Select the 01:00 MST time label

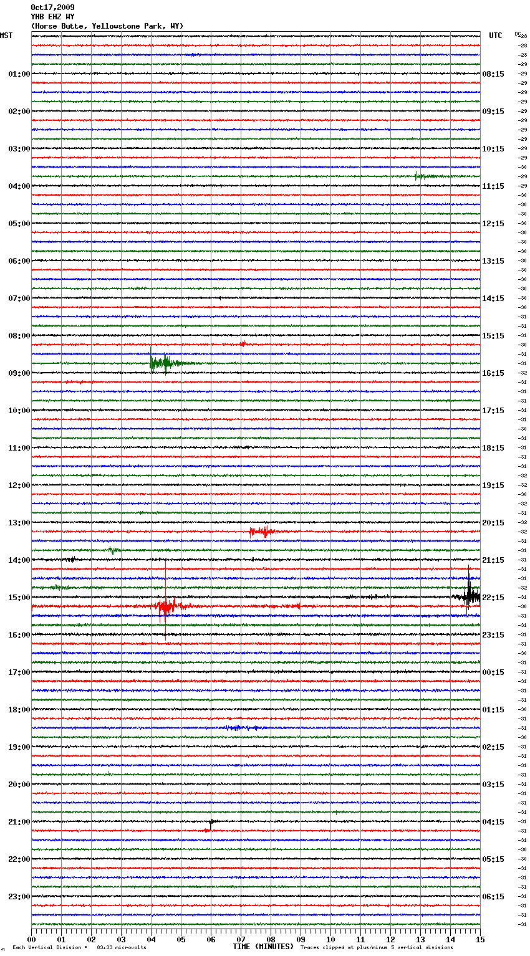point(19,74)
